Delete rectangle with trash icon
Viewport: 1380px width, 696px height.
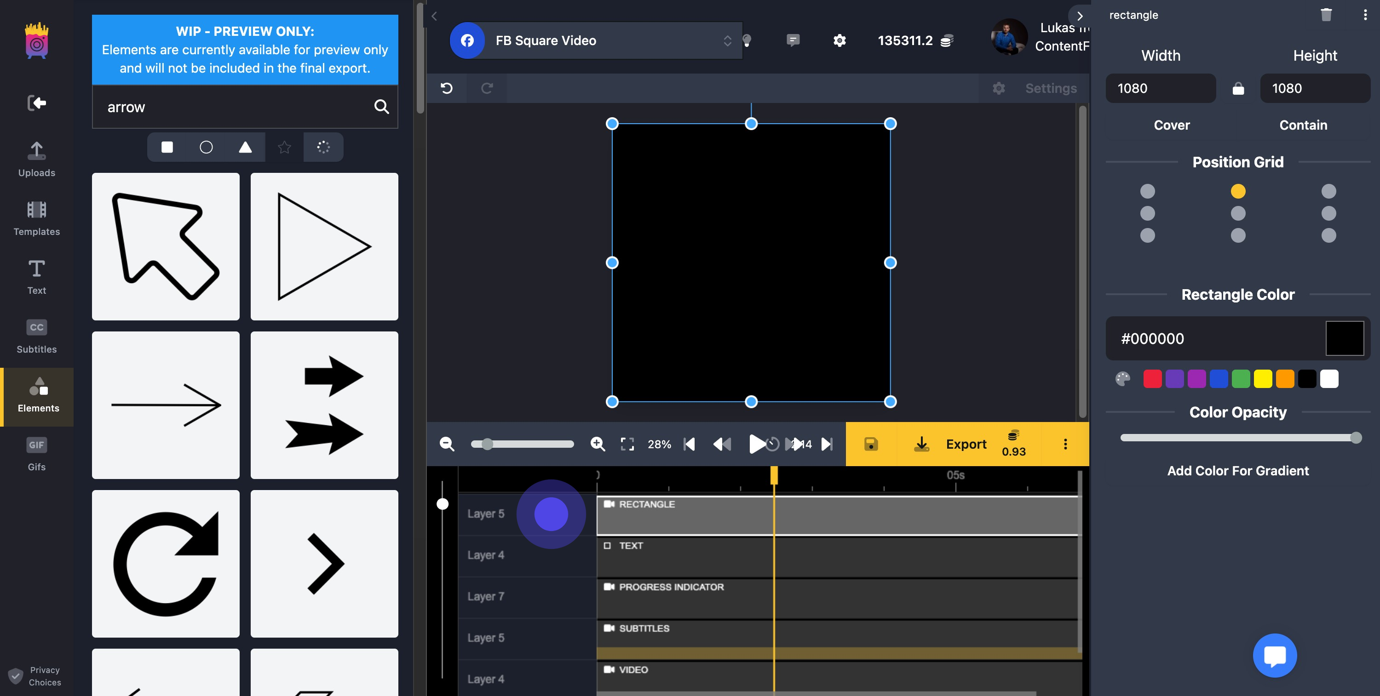tap(1326, 15)
